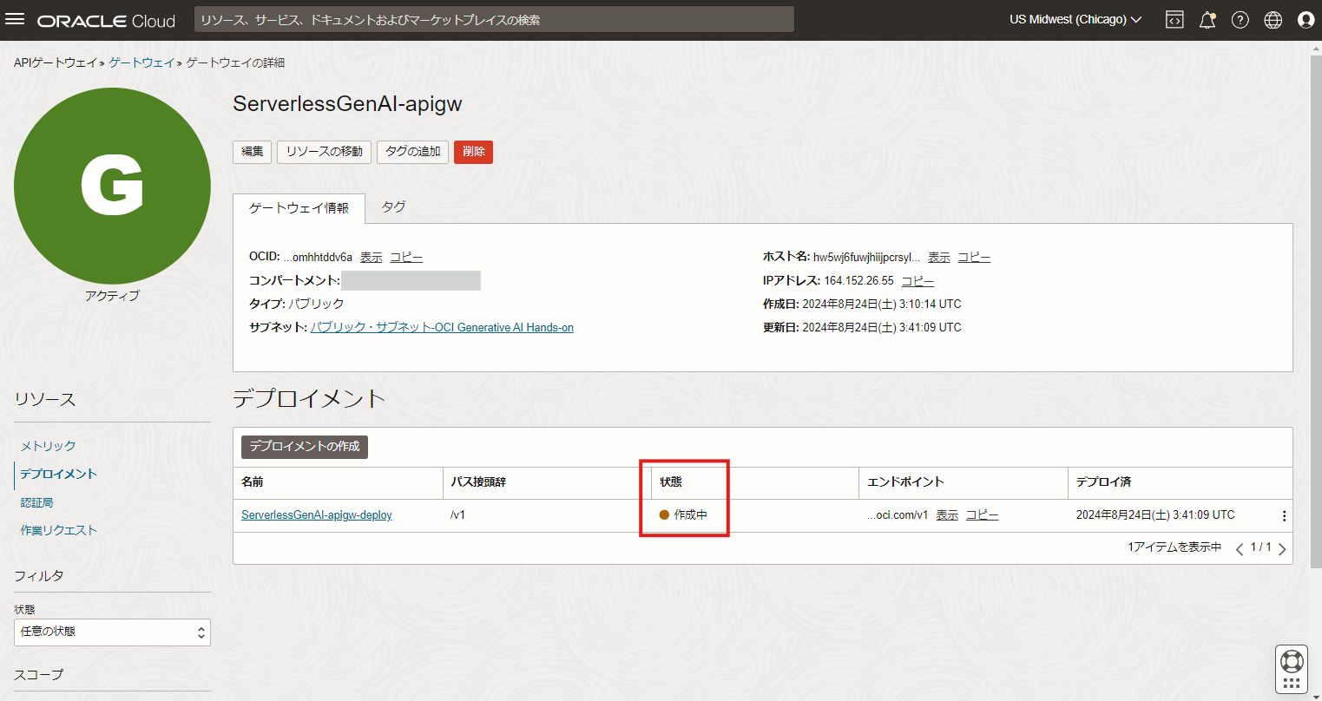Open the help question mark menu

click(x=1240, y=20)
